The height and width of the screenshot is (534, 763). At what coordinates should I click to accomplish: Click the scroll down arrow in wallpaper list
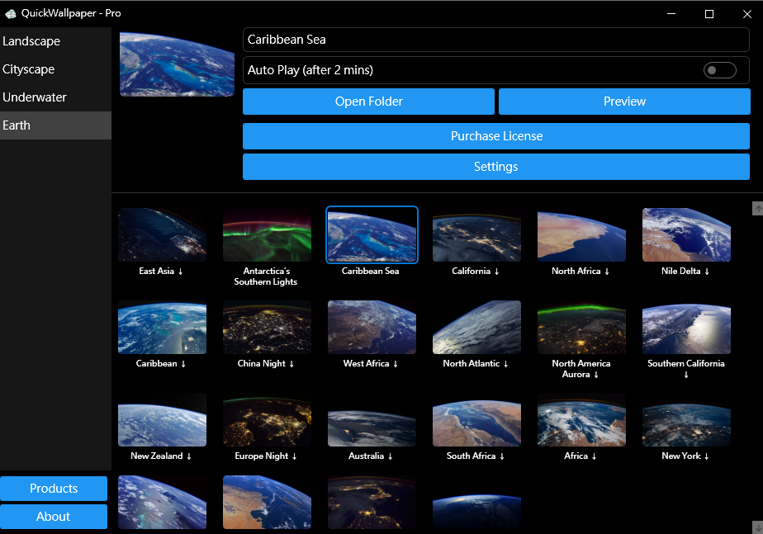tap(757, 527)
